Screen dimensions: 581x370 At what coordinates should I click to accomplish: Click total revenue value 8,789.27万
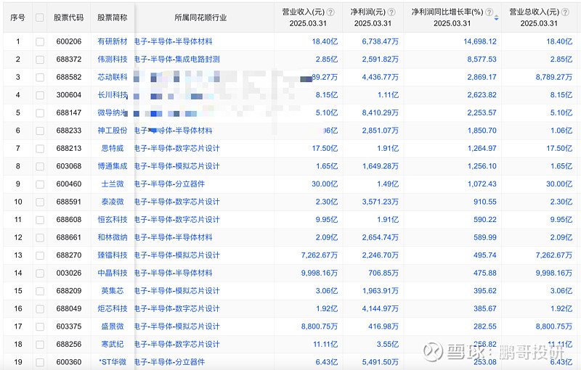click(x=554, y=77)
